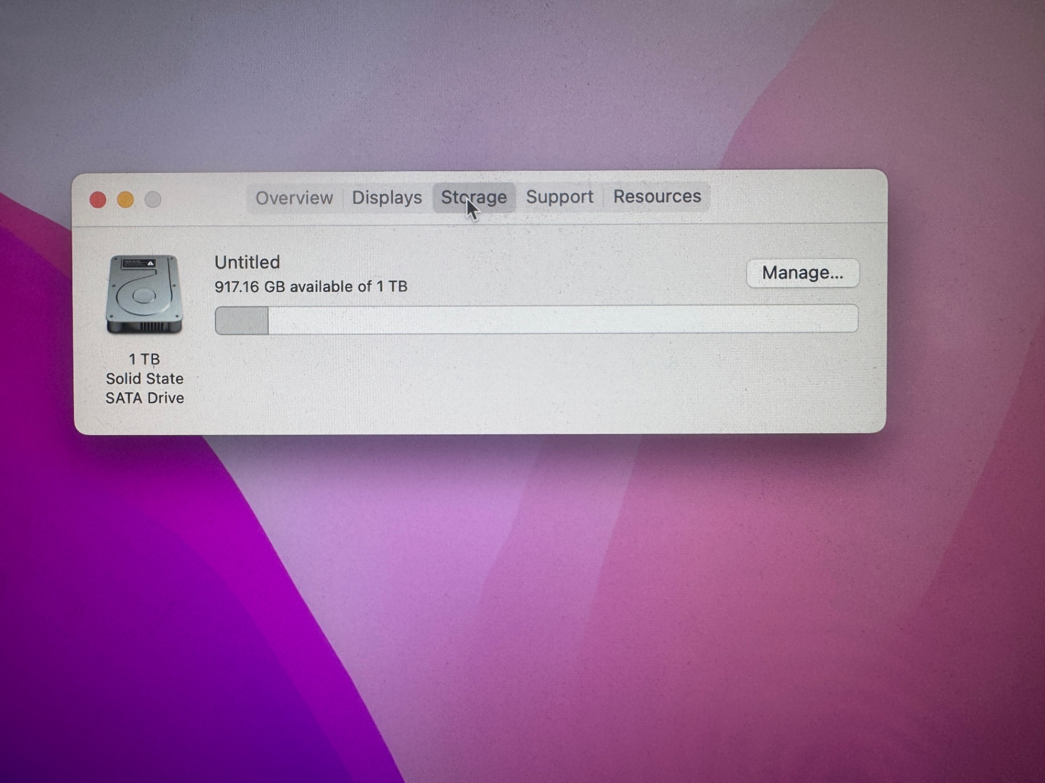Open the Displays tab
The height and width of the screenshot is (783, 1045).
(387, 197)
